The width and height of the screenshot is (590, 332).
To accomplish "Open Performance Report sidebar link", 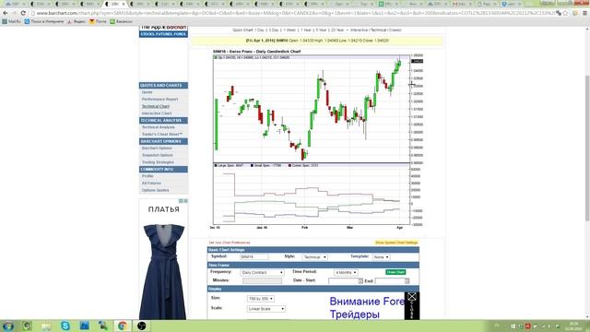I will pos(159,100).
